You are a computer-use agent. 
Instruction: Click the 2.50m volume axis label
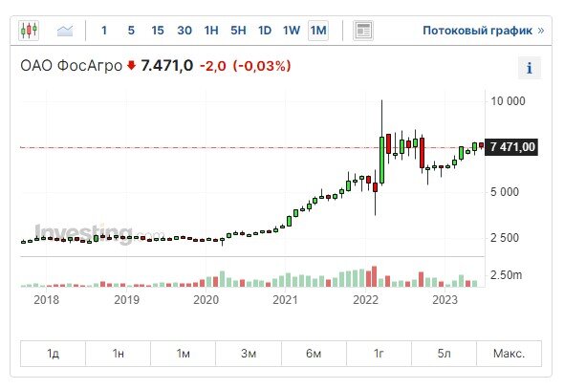pyautogui.click(x=506, y=275)
